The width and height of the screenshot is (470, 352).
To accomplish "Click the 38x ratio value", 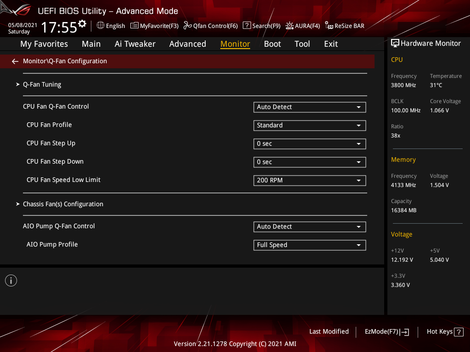I will pos(396,136).
